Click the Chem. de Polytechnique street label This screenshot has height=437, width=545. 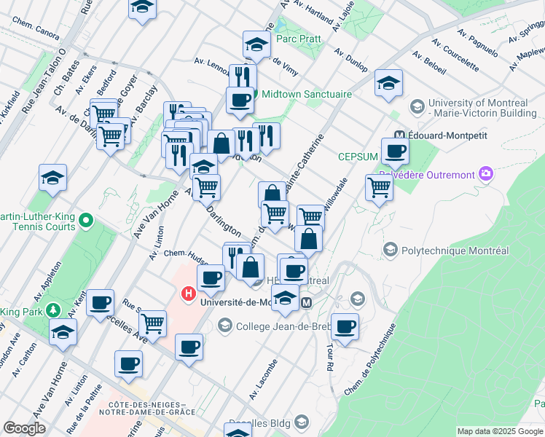tap(371, 360)
